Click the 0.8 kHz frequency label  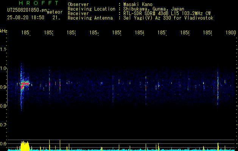click(3, 106)
